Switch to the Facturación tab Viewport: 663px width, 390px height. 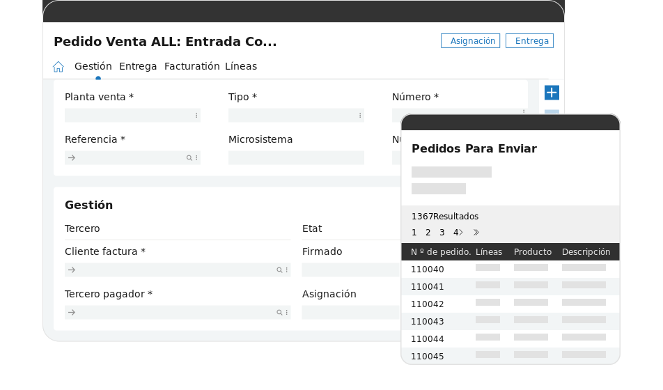click(x=192, y=67)
